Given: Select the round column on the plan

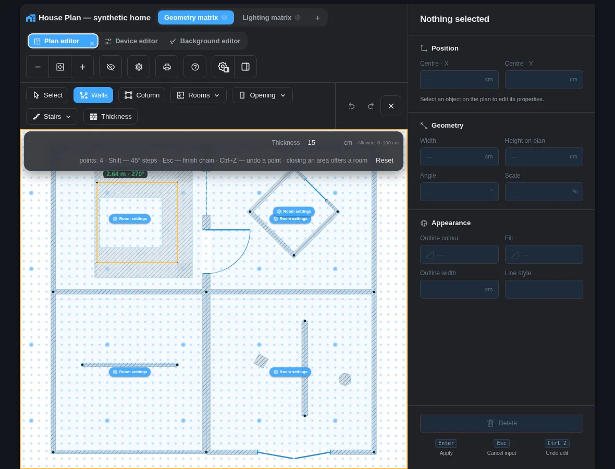Looking at the screenshot, I should tap(345, 379).
